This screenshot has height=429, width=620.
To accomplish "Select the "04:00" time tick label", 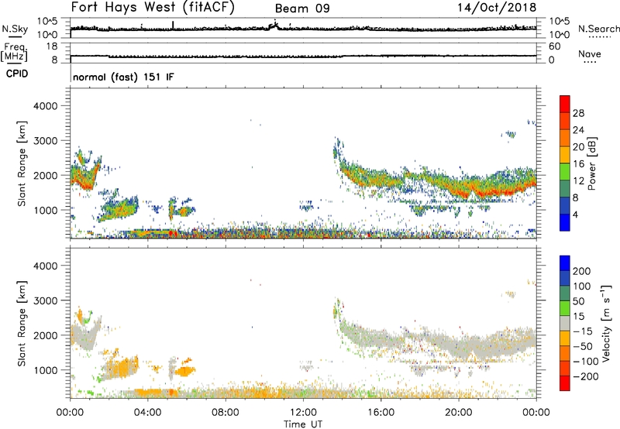I will (x=147, y=413).
